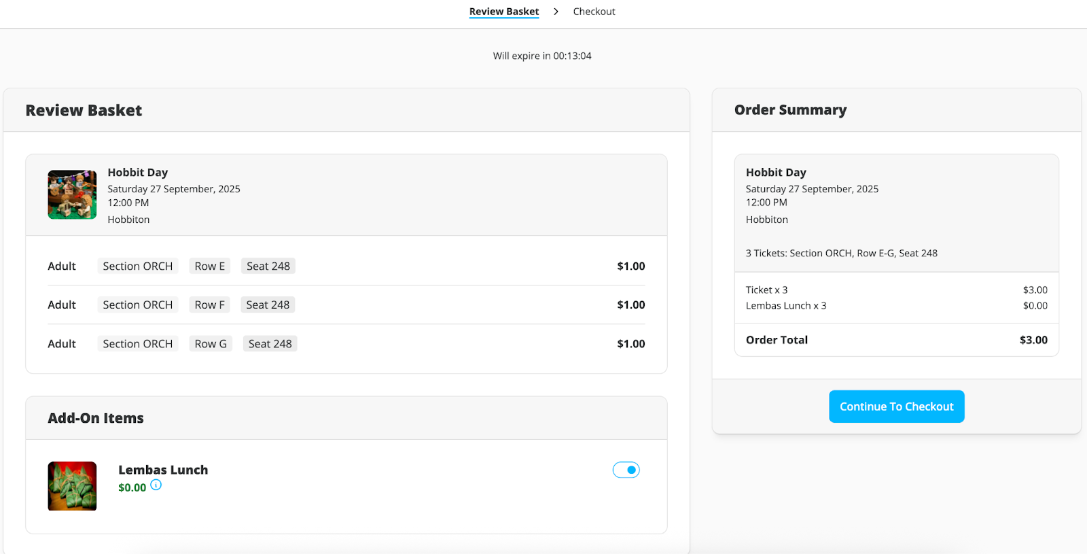Click the Hobbit Day title in Order Summary

[776, 173]
